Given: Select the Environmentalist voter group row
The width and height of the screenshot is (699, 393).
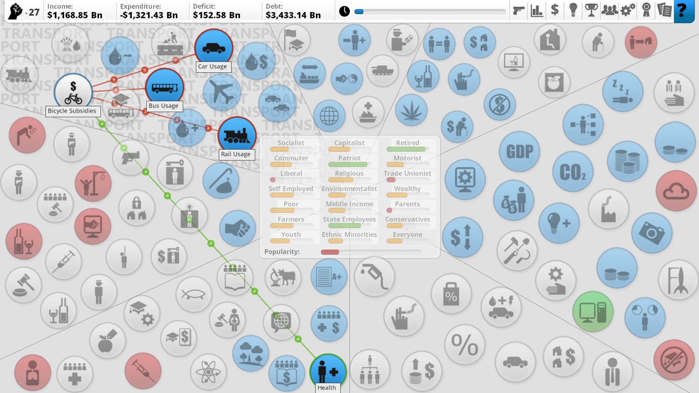Looking at the screenshot, I should pyautogui.click(x=349, y=188).
